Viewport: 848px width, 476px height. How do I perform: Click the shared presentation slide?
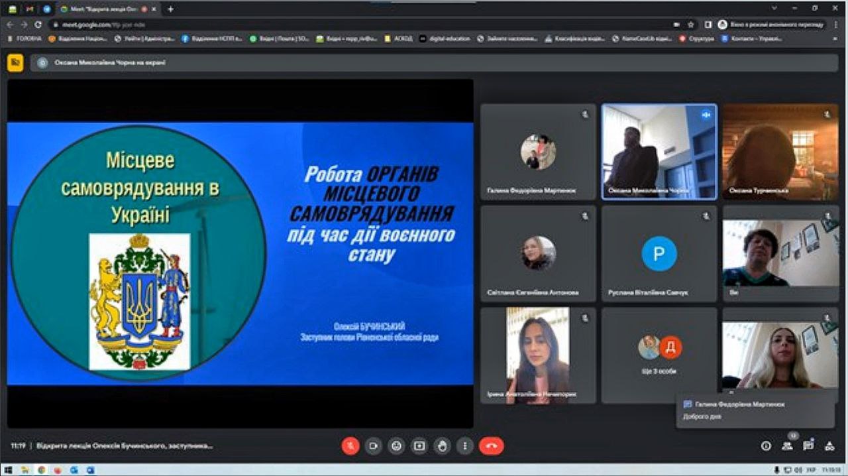click(240, 253)
